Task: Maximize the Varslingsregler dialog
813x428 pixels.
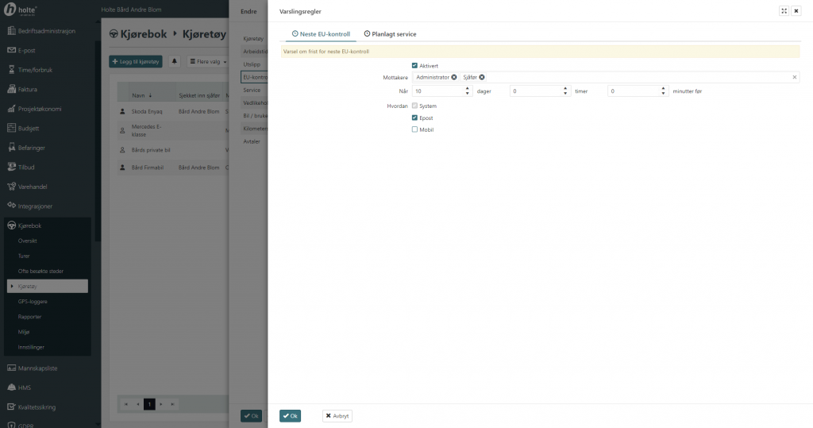Action: [784, 11]
